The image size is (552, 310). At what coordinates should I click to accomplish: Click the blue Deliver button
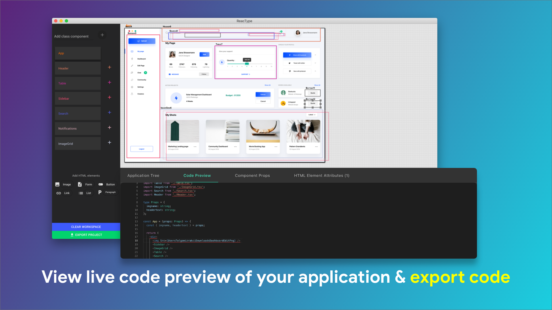[263, 94]
